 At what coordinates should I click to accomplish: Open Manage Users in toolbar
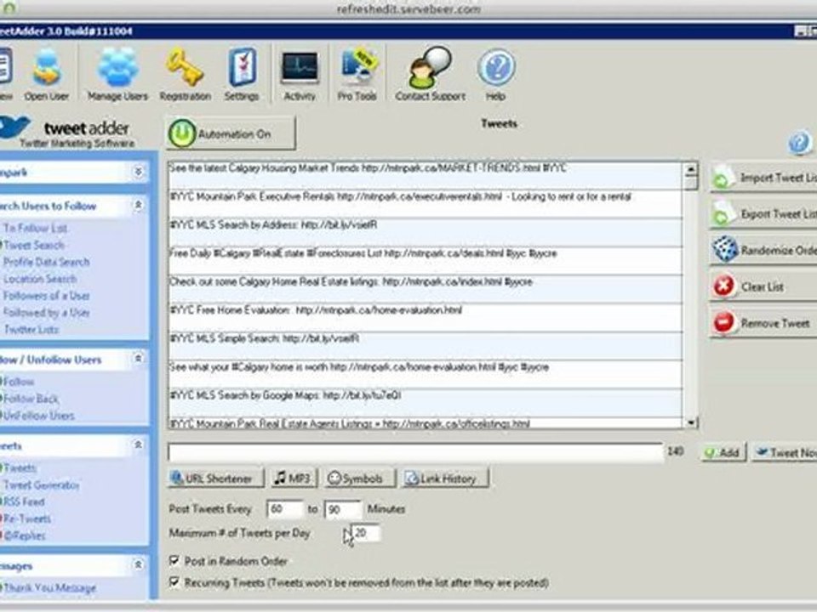coord(117,75)
